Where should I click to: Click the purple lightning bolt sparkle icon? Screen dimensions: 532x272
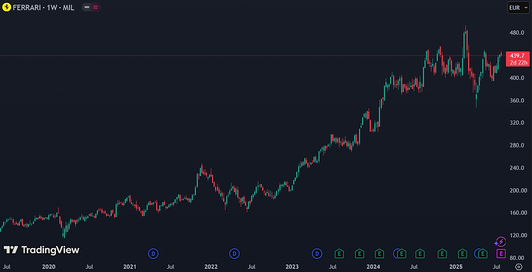coord(501,242)
